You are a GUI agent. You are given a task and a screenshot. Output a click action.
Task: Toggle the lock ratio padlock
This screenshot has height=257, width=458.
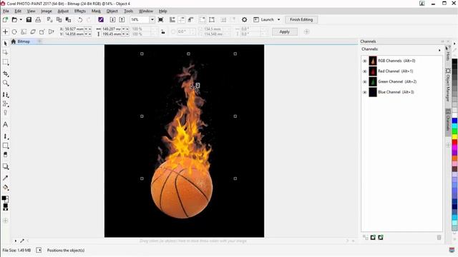pos(163,31)
